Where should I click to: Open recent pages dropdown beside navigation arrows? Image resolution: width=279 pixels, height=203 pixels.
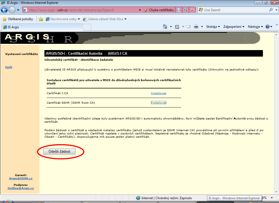point(18,10)
